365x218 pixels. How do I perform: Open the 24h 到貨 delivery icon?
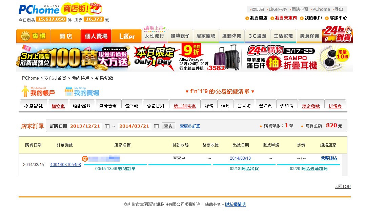pyautogui.click(x=338, y=34)
